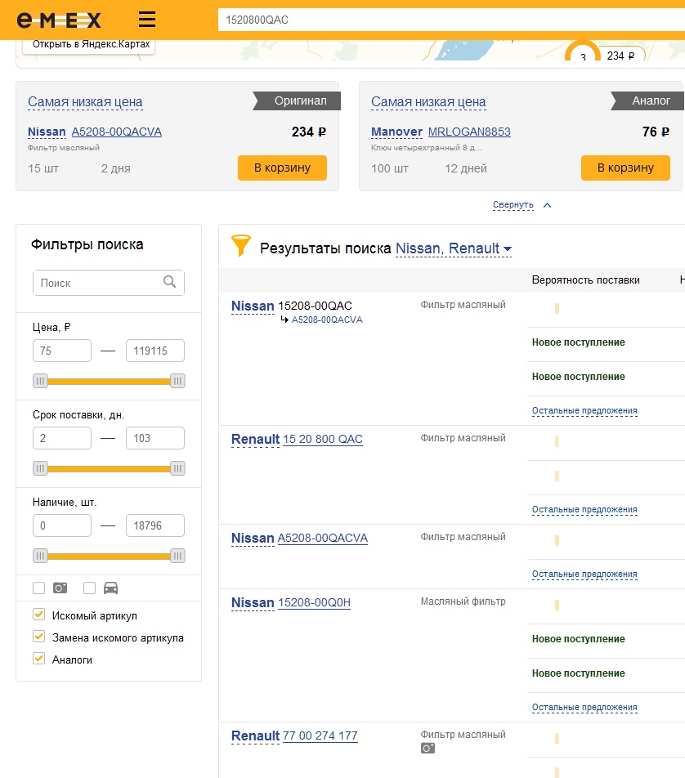The height and width of the screenshot is (778, 685).
Task: Open A5208-00QACVA link in the Оригинал card
Action: [x=117, y=132]
